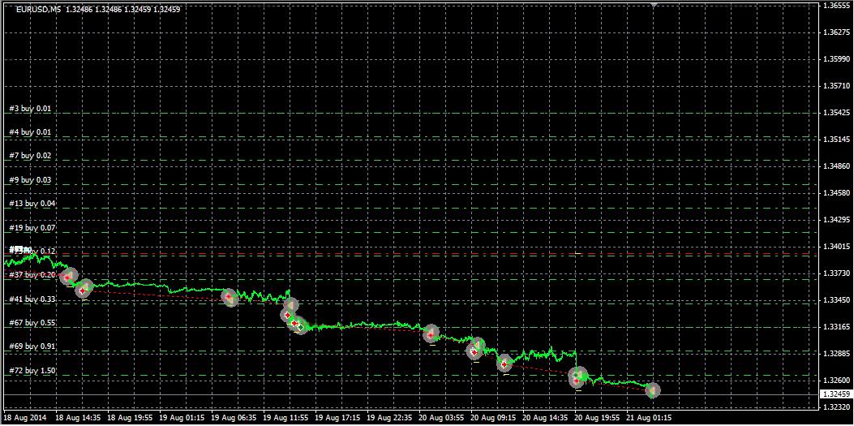854x426 pixels.
Task: Click the 18 Aug 19:55 time label
Action: [130, 418]
